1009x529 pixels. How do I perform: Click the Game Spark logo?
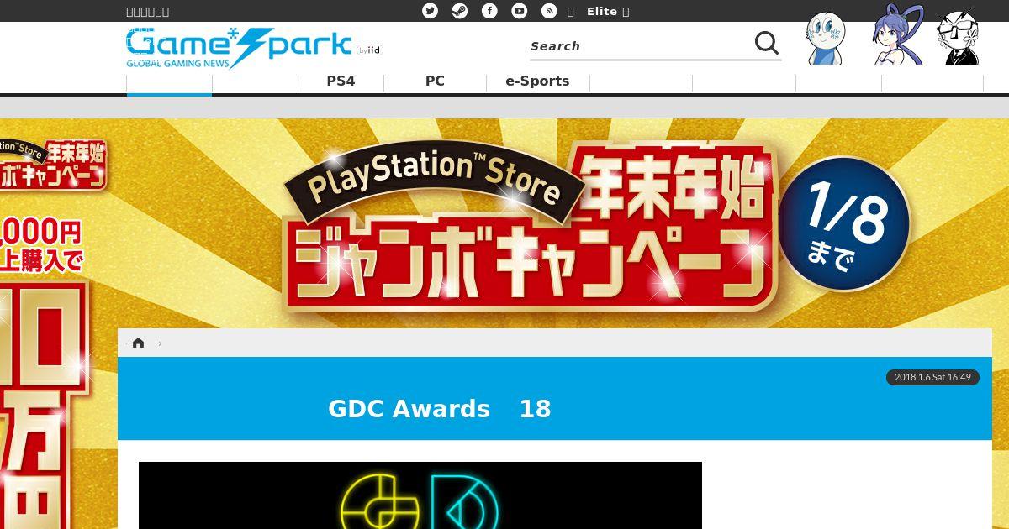(240, 48)
